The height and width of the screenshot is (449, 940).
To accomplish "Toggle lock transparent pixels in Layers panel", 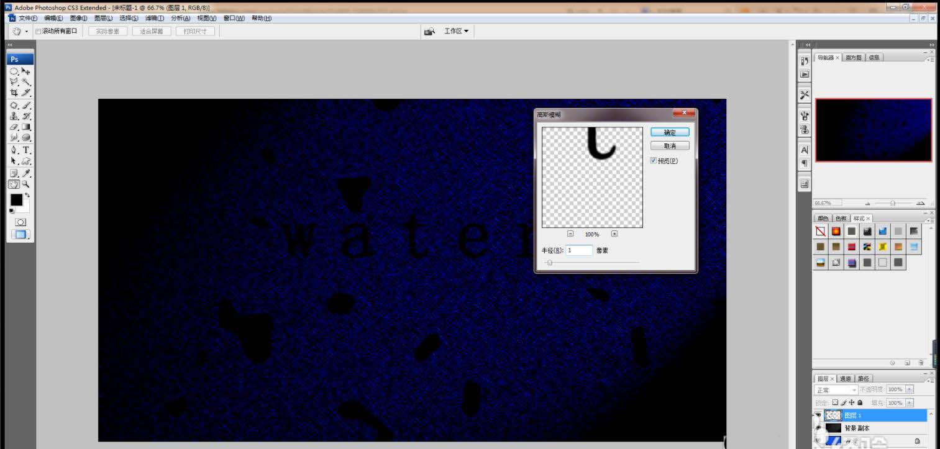I will coord(836,402).
